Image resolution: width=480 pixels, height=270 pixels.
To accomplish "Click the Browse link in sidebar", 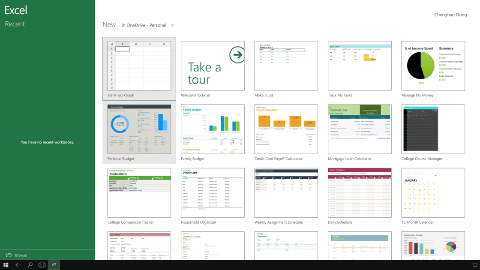I will point(21,255).
